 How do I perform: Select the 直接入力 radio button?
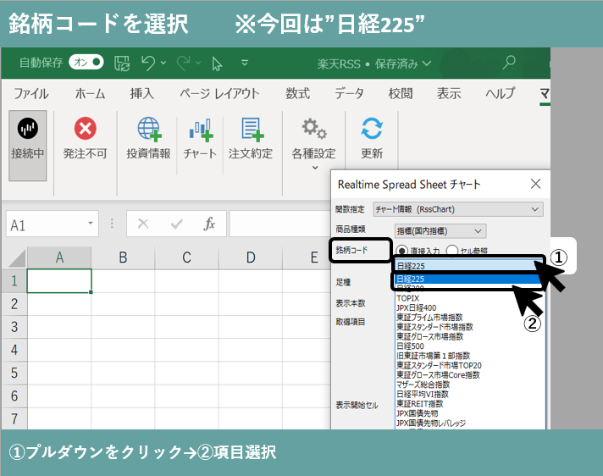(x=403, y=250)
